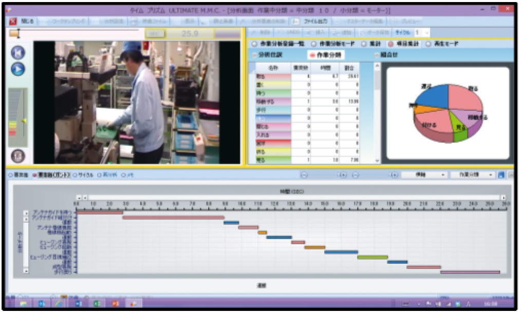Click the last purple bar in the Gantt chart
The image size is (522, 314).
pyautogui.click(x=470, y=272)
